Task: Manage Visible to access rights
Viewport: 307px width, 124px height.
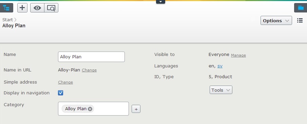Action: (238, 55)
